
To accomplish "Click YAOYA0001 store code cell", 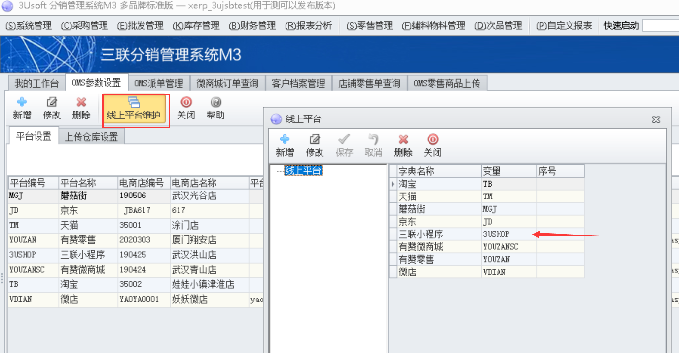I will tap(144, 300).
